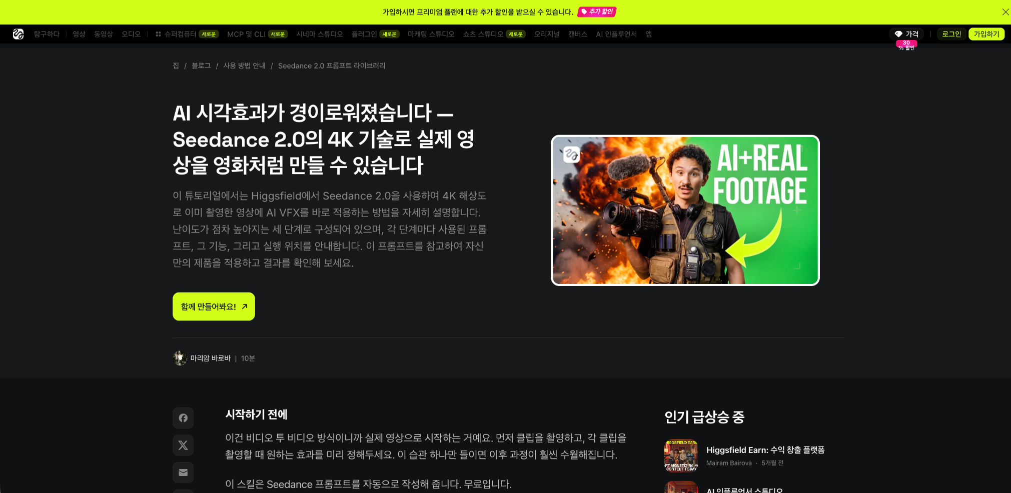The image size is (1011, 493).
Task: Click the 로그인 button
Action: coord(951,34)
